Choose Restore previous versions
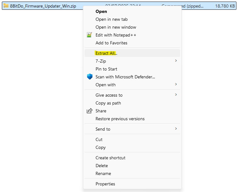This screenshot has width=238, height=192. (x=132, y=119)
